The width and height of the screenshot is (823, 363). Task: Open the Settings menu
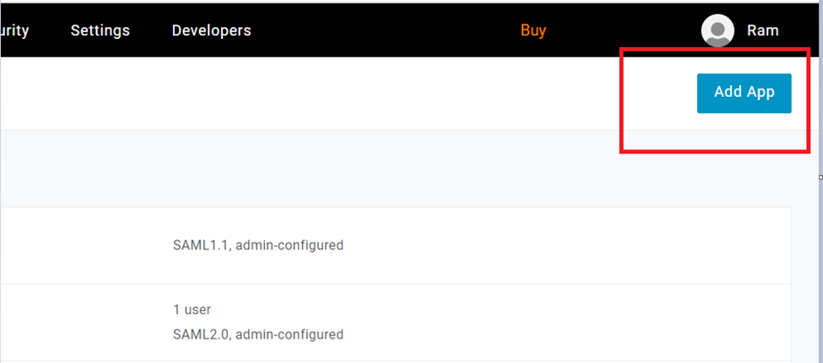[100, 31]
